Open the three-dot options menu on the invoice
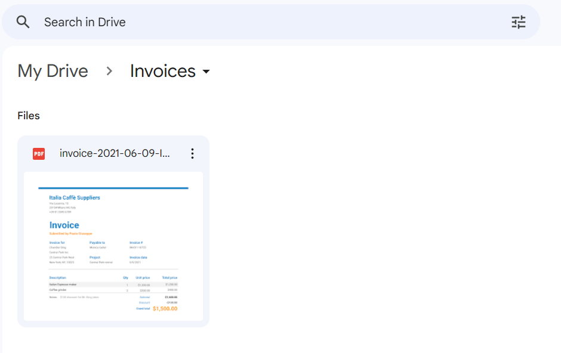This screenshot has width=561, height=353. point(192,153)
